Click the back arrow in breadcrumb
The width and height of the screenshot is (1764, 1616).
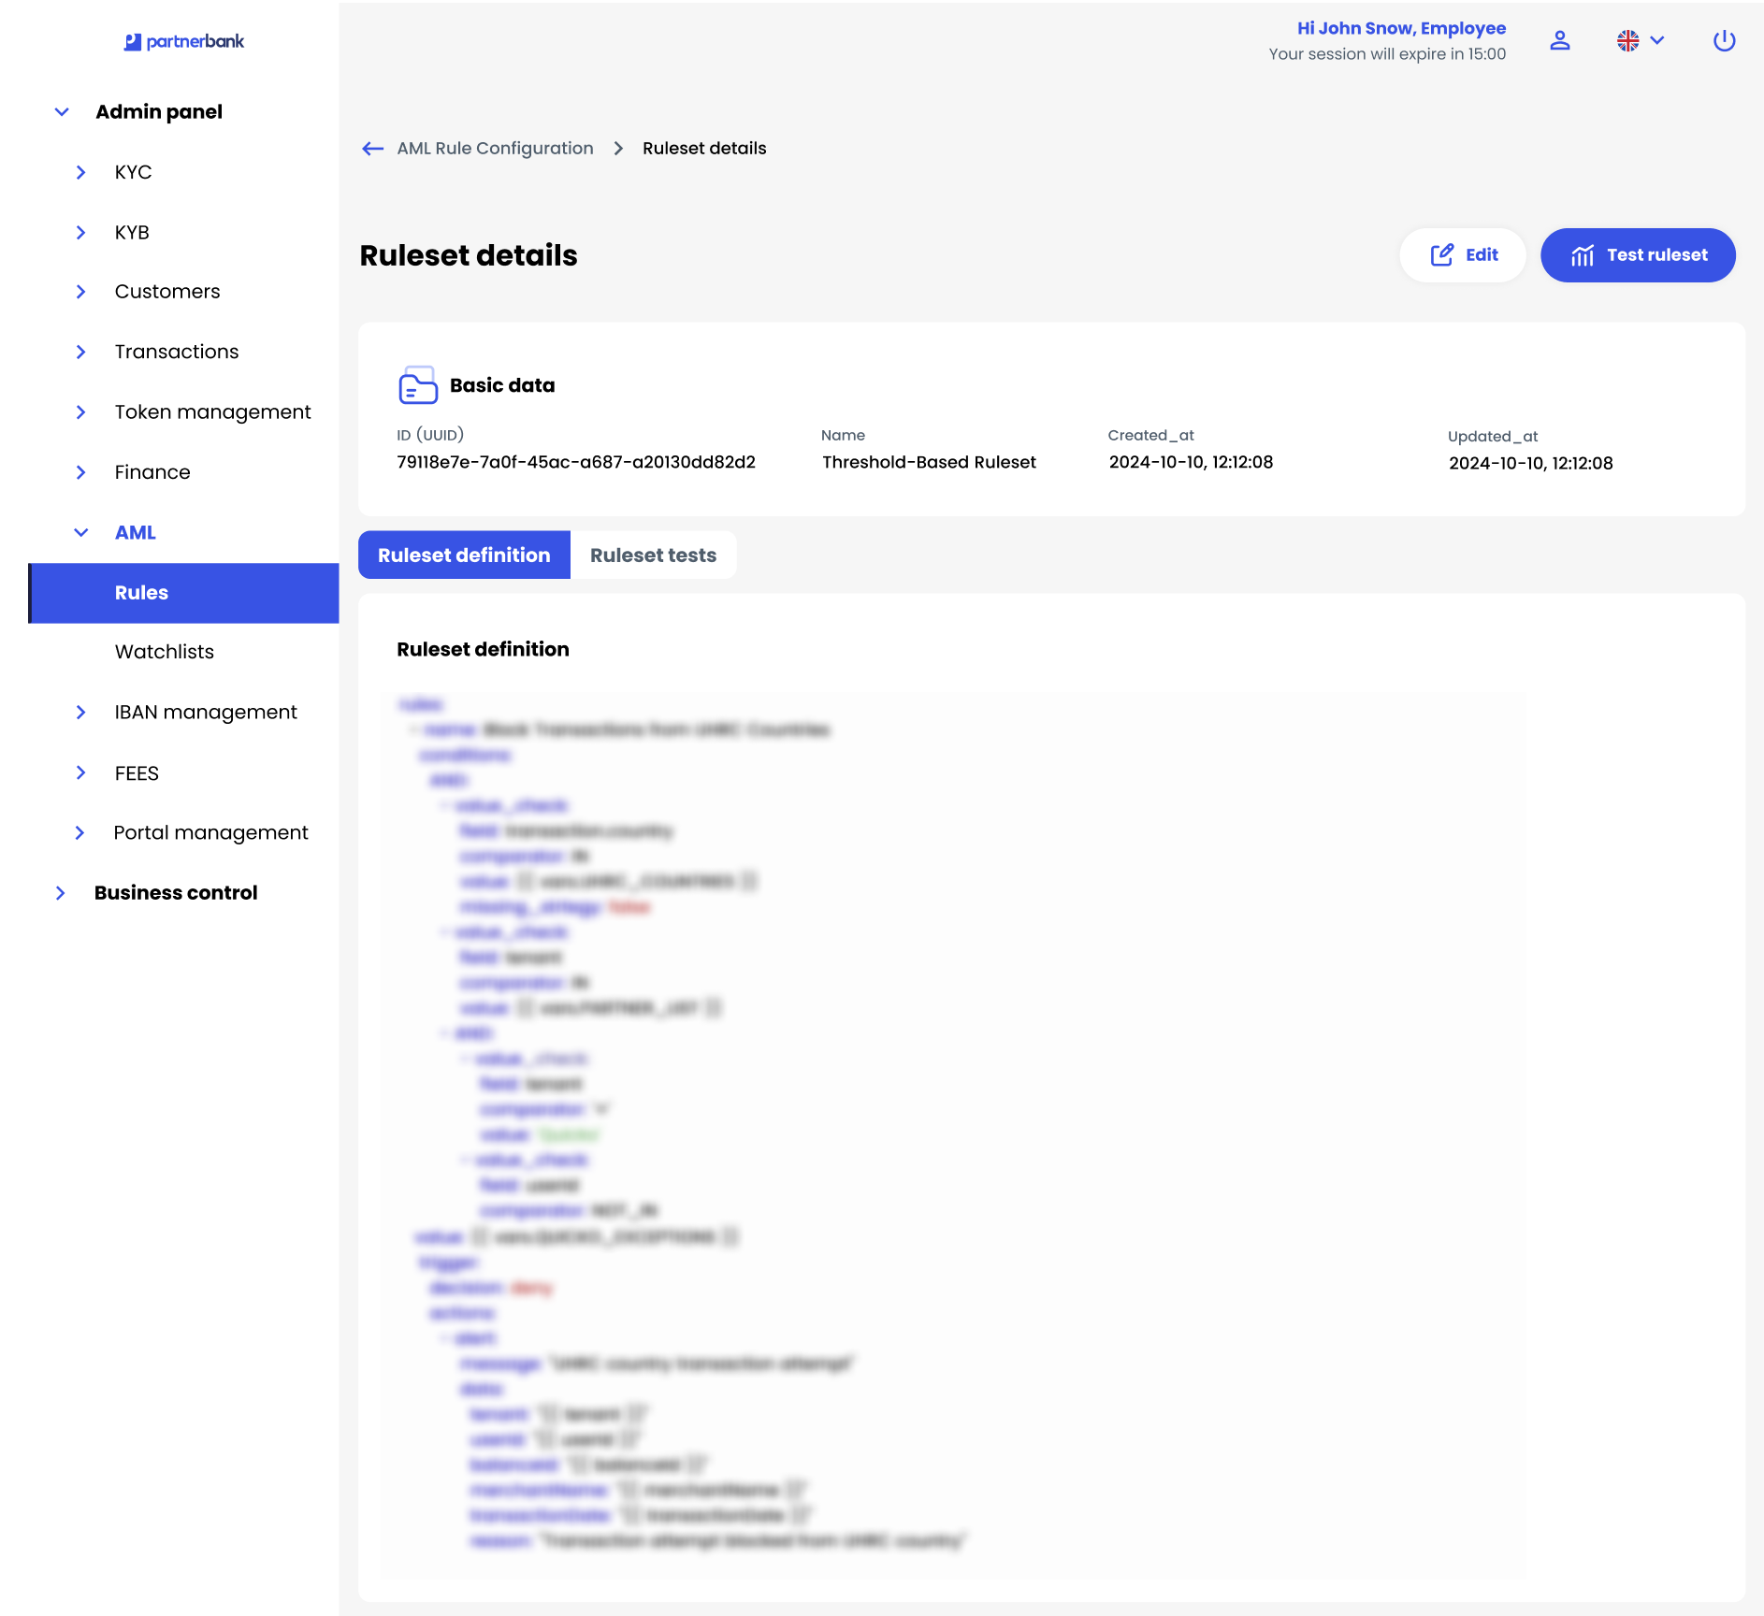(372, 149)
